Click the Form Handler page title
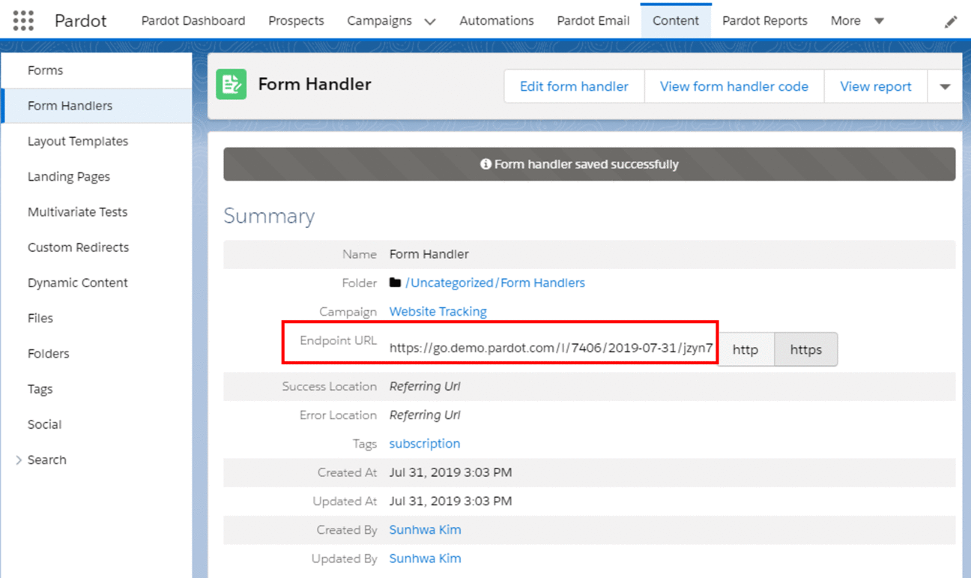This screenshot has height=578, width=971. [x=315, y=84]
